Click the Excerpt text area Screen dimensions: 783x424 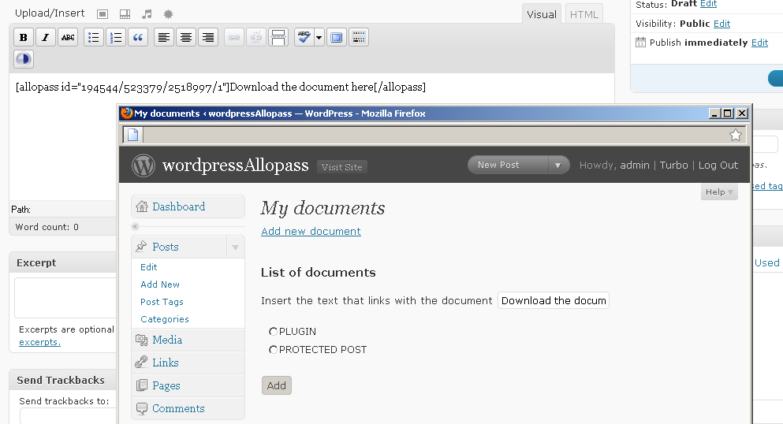click(x=65, y=298)
